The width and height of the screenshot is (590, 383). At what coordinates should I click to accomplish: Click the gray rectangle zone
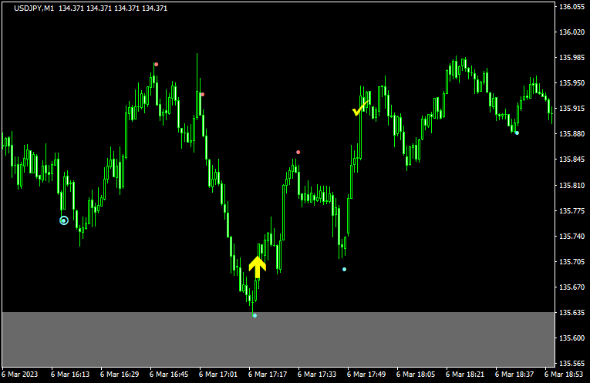[278, 338]
